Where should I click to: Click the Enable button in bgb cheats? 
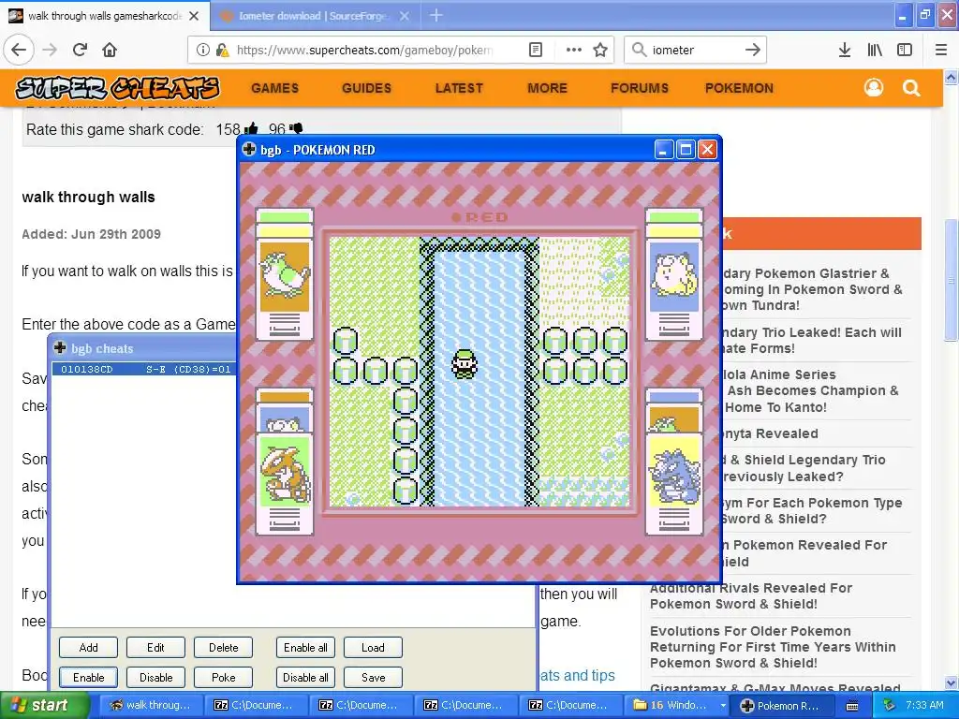coord(88,678)
